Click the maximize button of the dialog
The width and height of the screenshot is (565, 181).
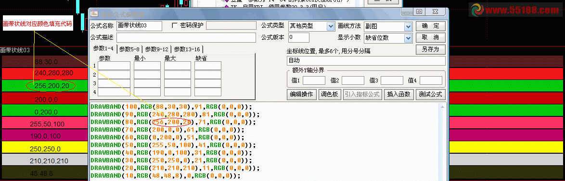point(419,12)
